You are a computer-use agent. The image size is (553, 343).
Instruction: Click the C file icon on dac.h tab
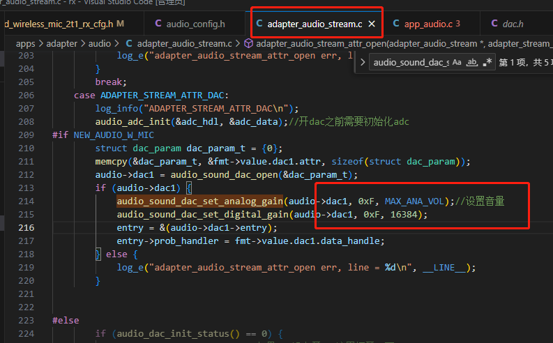click(x=494, y=24)
